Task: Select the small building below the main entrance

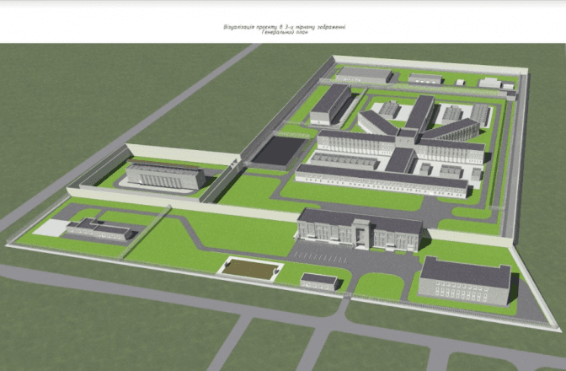Action: [320, 280]
